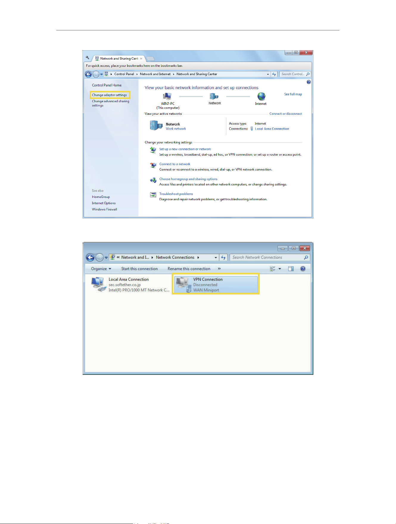Click the help icon in Sharing Center
This screenshot has width=396, height=524.
click(x=309, y=82)
